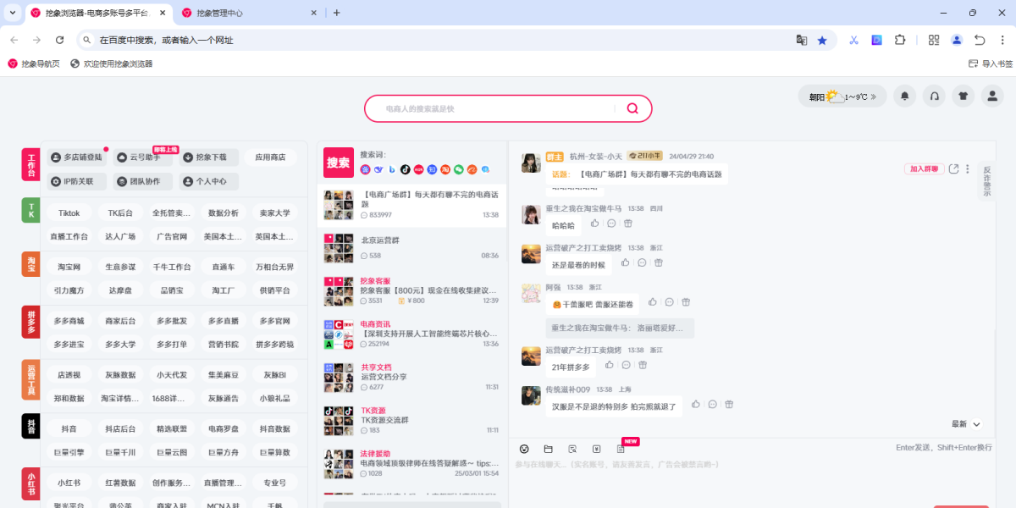
Task: Click the browser undo arrow icon
Action: coord(980,40)
